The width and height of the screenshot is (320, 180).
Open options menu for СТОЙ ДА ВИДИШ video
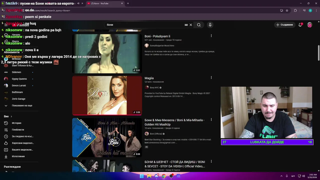click(211, 161)
